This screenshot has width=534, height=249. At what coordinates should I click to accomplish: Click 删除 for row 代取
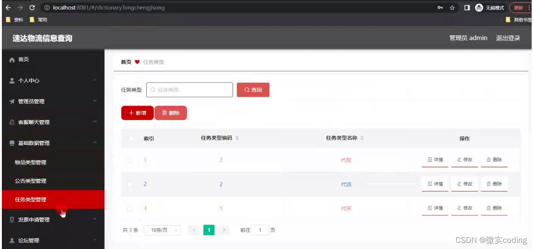tap(494, 159)
